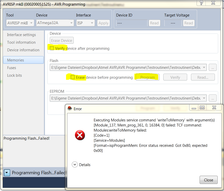This screenshot has height=191, width=224.
Task: Click Read next to Device ID
Action: (154, 23)
